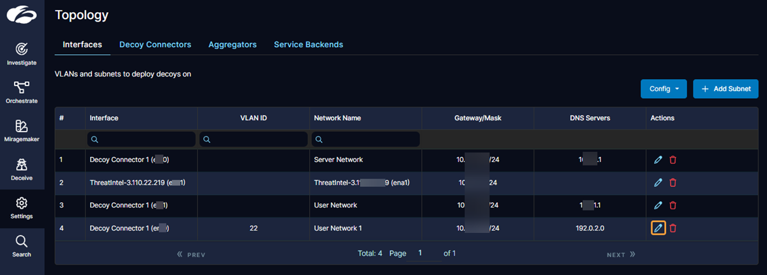This screenshot has height=275, width=767.
Task: Delete the ThreatIntel interface row
Action: click(672, 182)
